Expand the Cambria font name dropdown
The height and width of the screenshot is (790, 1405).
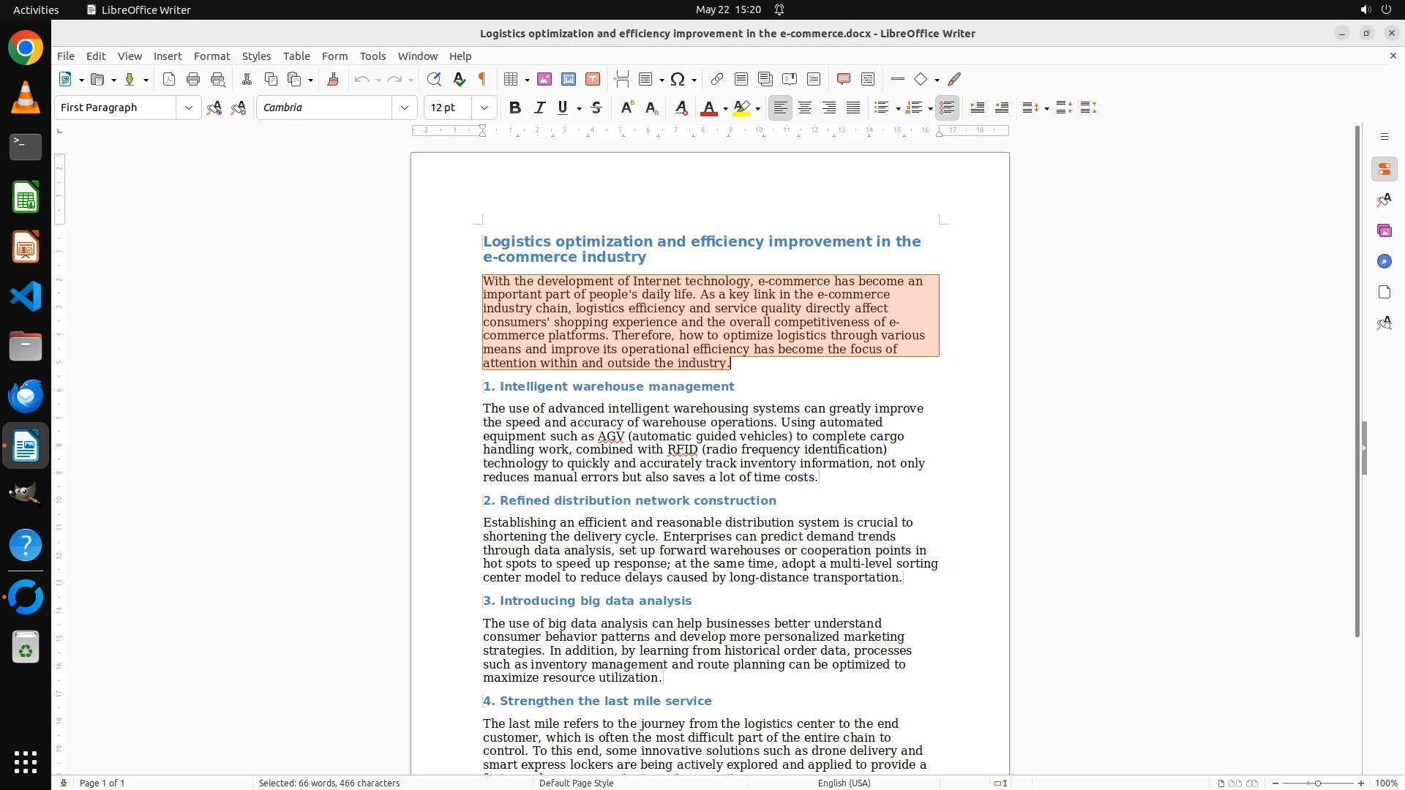[x=404, y=108]
